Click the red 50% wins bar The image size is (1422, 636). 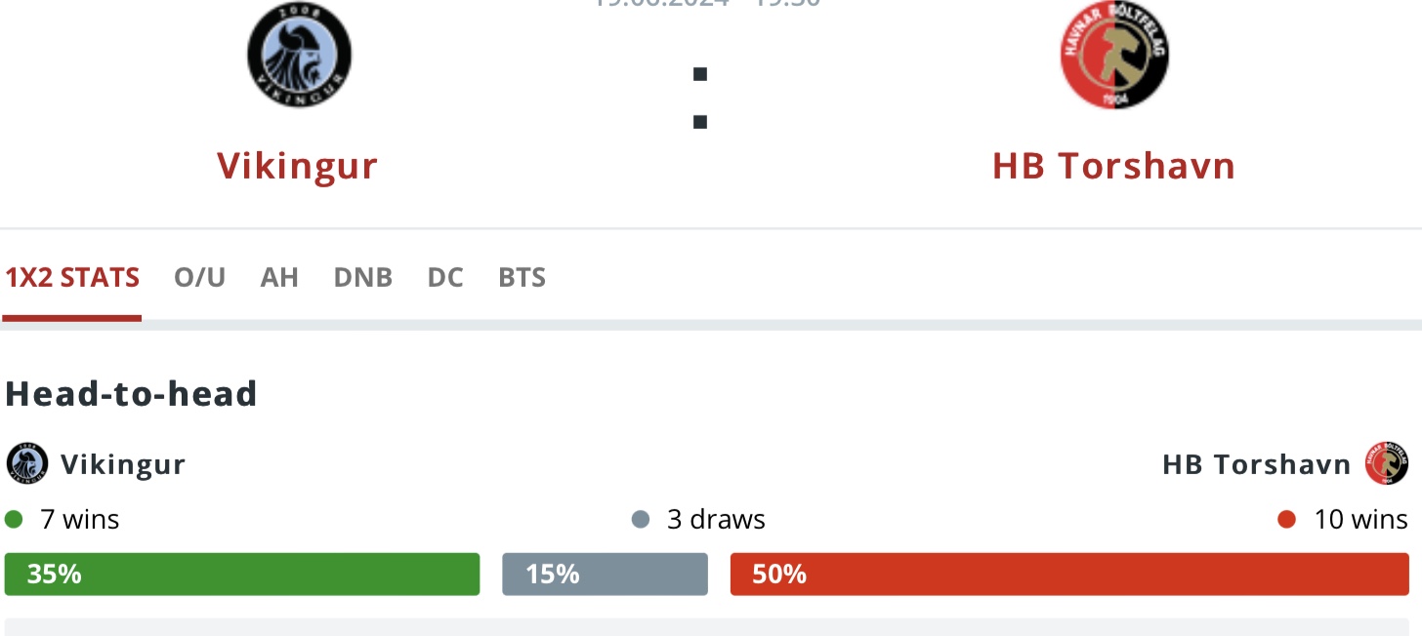pos(1069,575)
